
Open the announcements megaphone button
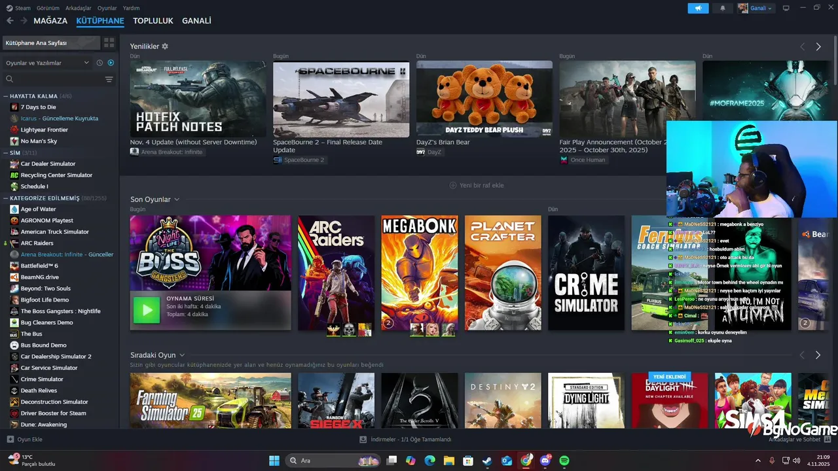coord(698,9)
